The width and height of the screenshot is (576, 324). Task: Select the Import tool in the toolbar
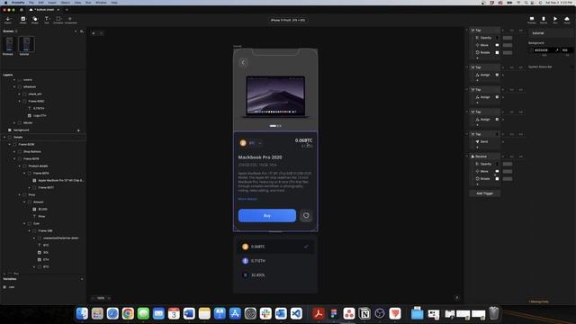(8, 20)
